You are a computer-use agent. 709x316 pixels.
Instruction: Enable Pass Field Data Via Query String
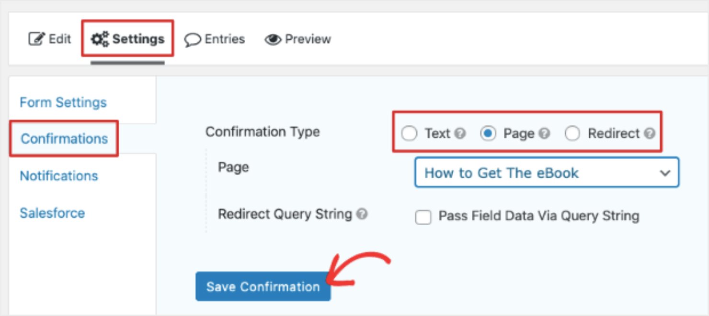(423, 218)
